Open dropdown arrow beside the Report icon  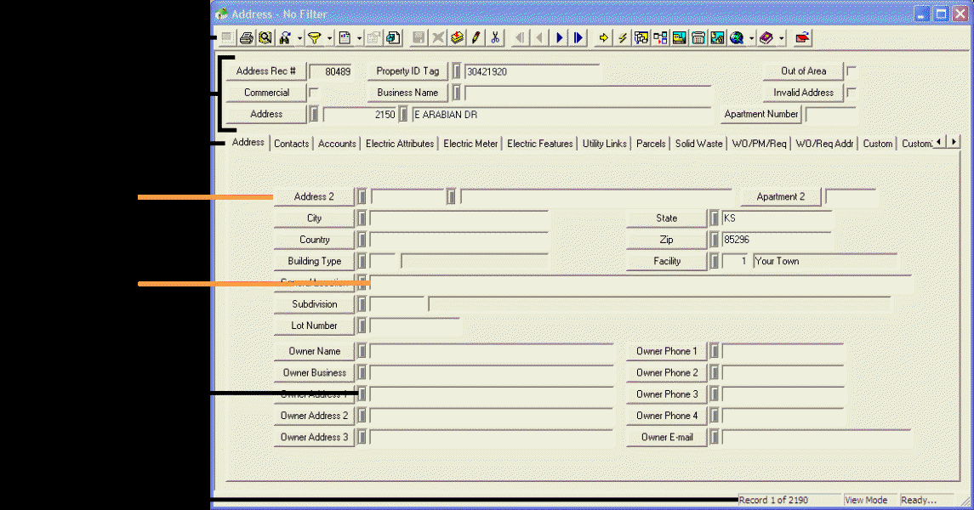pos(358,38)
